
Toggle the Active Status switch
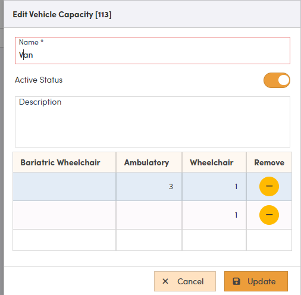pyautogui.click(x=277, y=80)
